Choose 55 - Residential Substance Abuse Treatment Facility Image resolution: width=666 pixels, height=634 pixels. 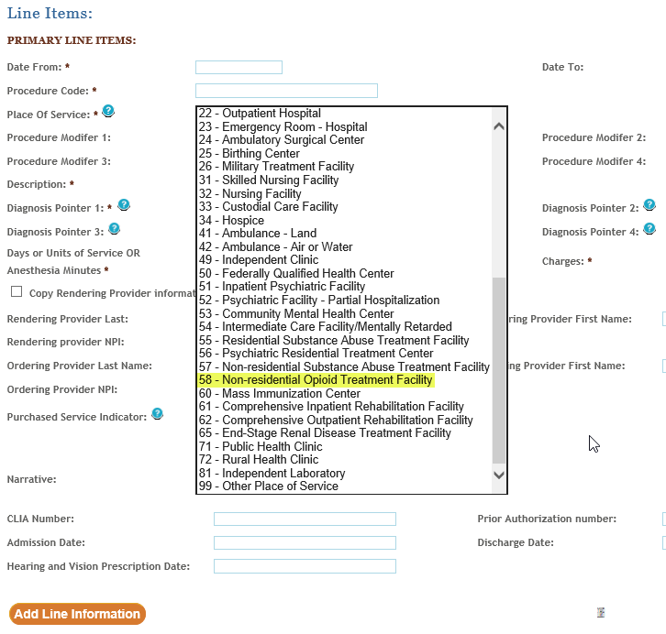tap(345, 340)
